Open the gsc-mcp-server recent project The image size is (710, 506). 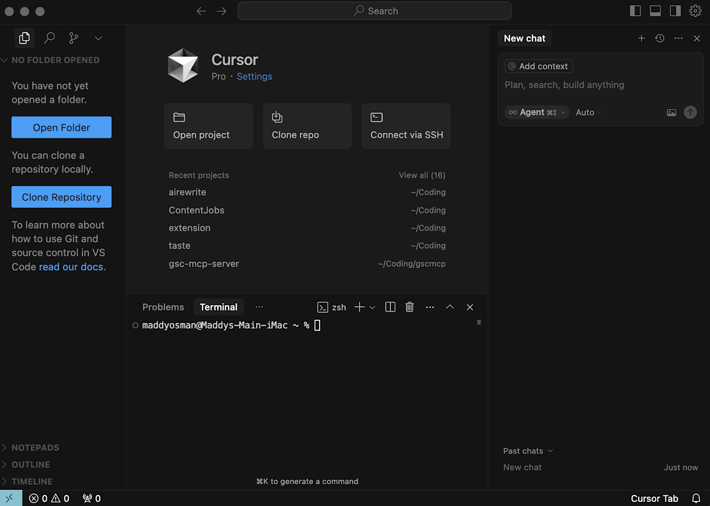(307, 264)
